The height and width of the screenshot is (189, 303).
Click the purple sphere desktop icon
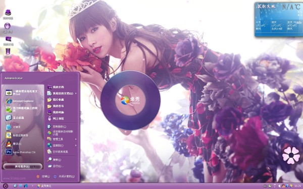pyautogui.click(x=8, y=28)
